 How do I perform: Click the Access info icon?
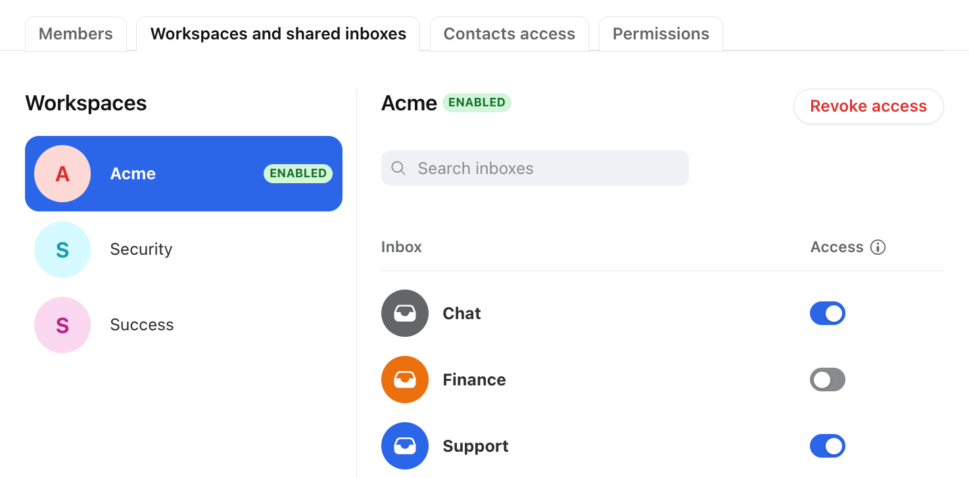[878, 247]
